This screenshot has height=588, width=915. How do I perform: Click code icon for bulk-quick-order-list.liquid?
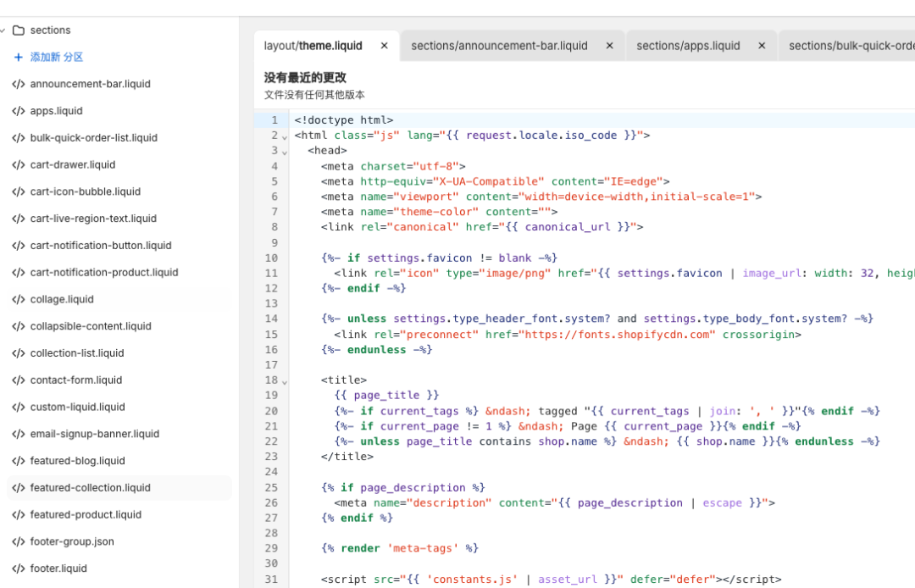click(x=19, y=137)
